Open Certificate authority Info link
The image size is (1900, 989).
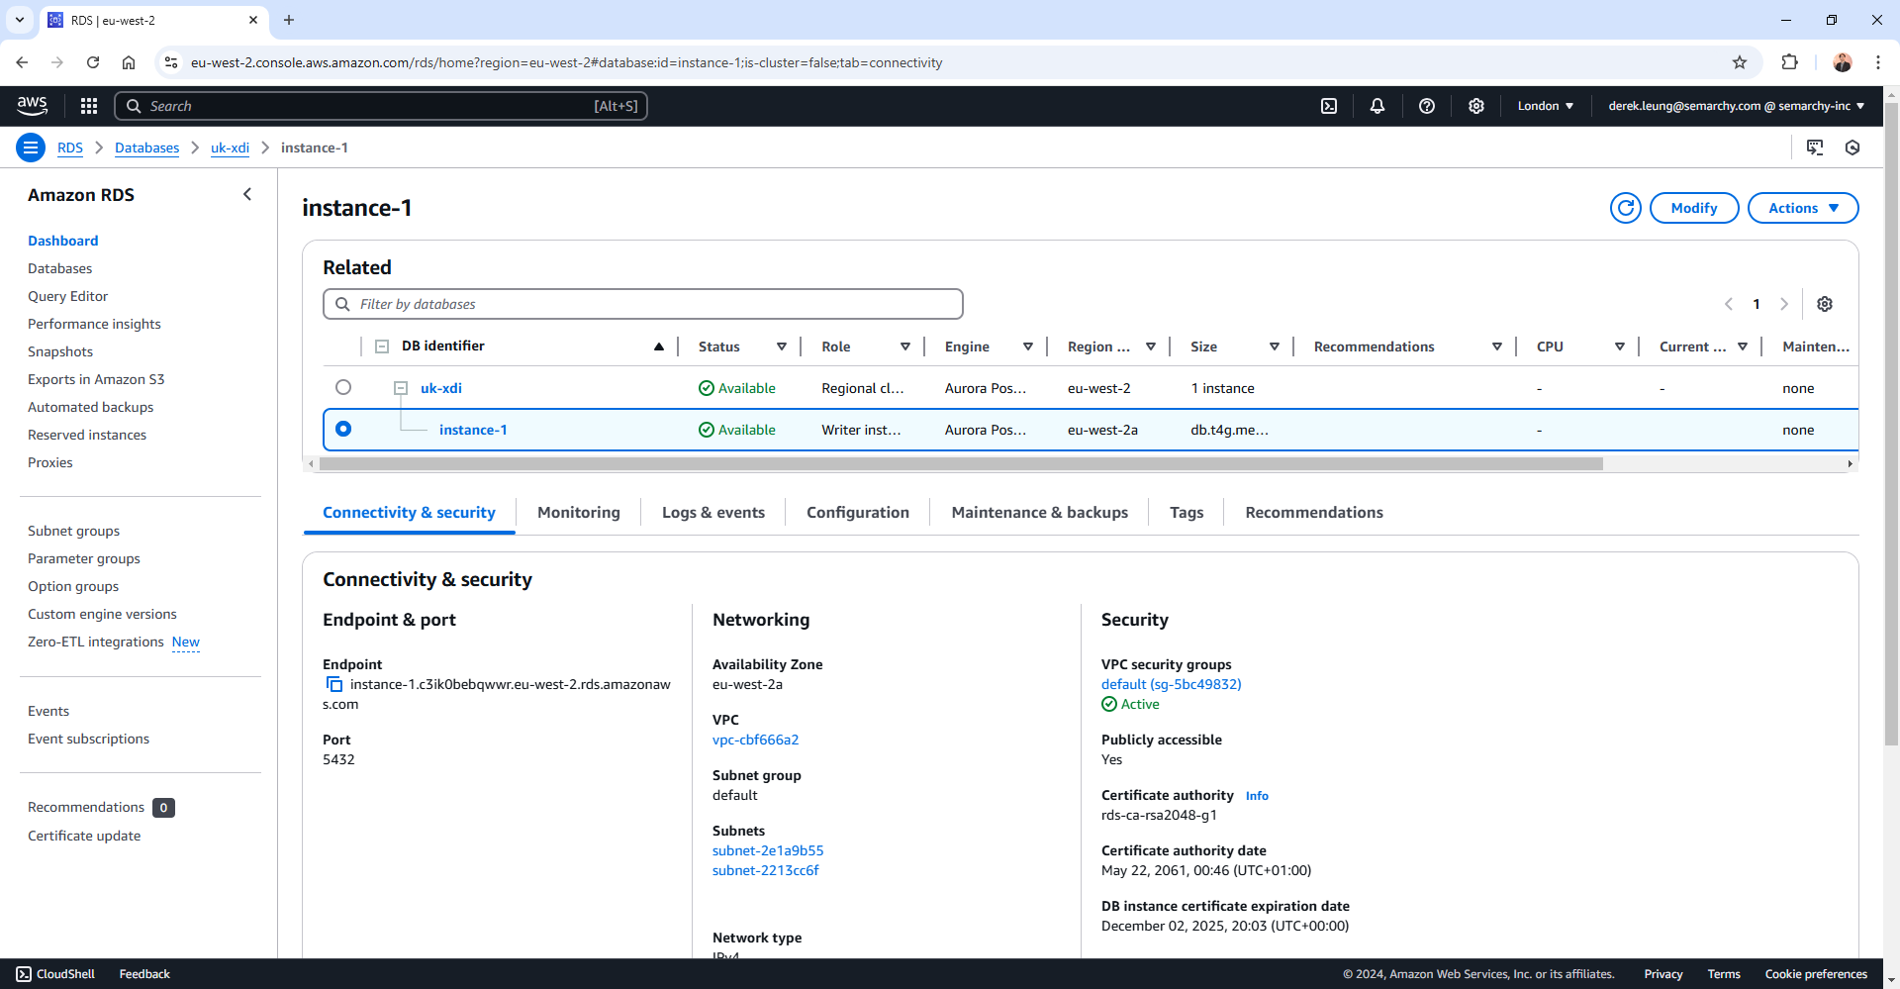1257,796
